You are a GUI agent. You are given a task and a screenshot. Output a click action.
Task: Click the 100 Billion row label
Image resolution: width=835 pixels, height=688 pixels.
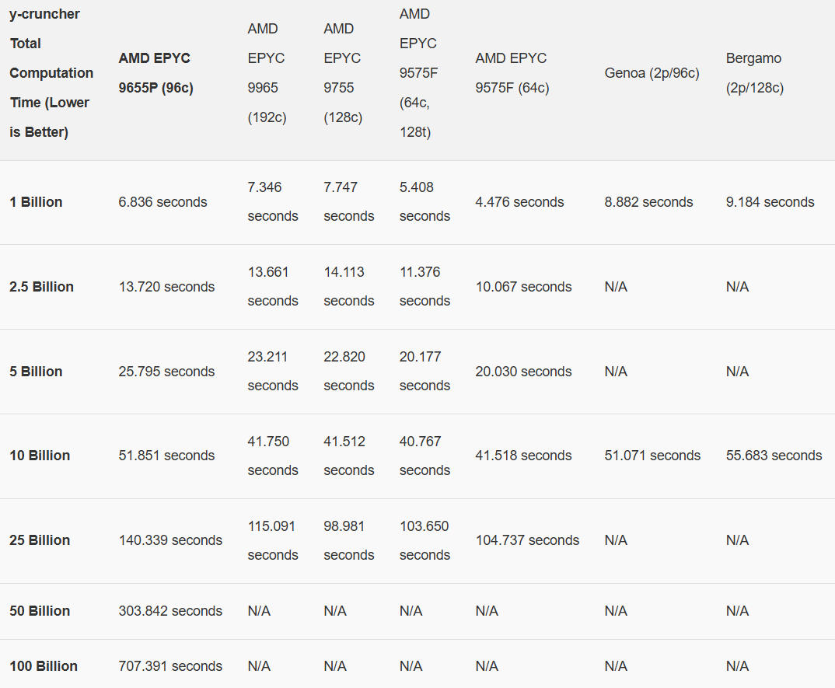[x=44, y=666]
